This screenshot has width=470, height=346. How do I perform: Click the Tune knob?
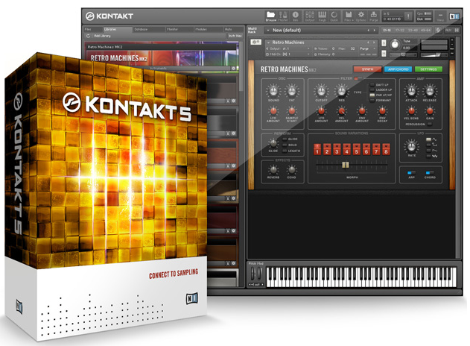pos(395,45)
